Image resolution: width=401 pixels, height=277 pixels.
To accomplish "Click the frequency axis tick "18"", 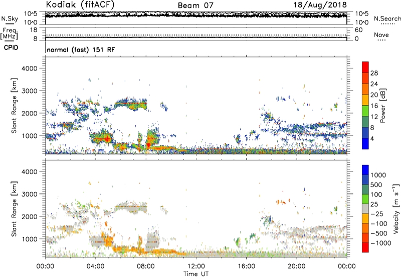I will pos(34,30).
